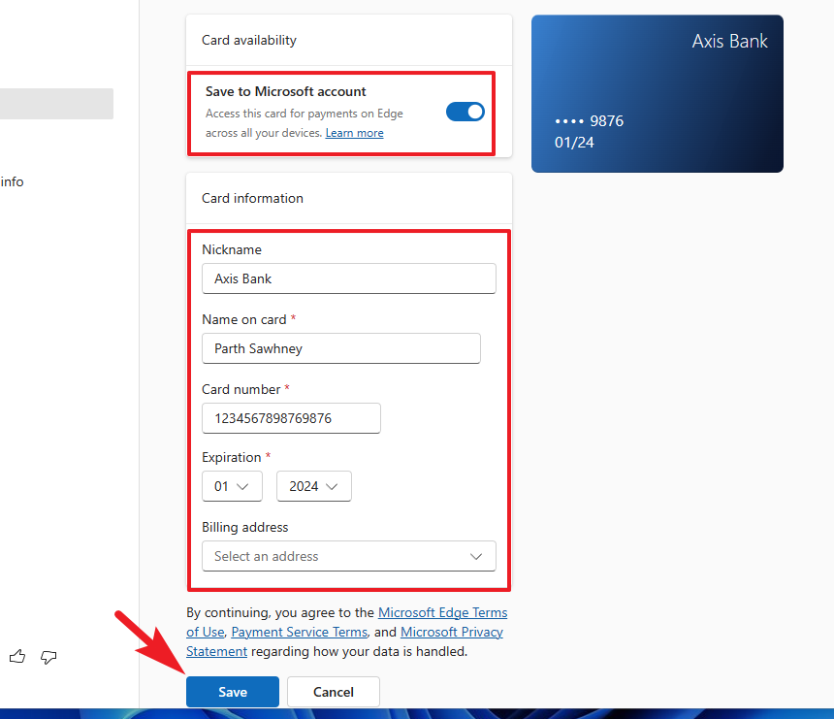
Task: Click the 'Billing address' label
Action: tap(244, 527)
